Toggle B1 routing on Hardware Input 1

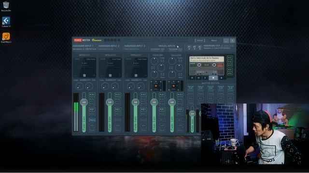[x=92, y=109]
